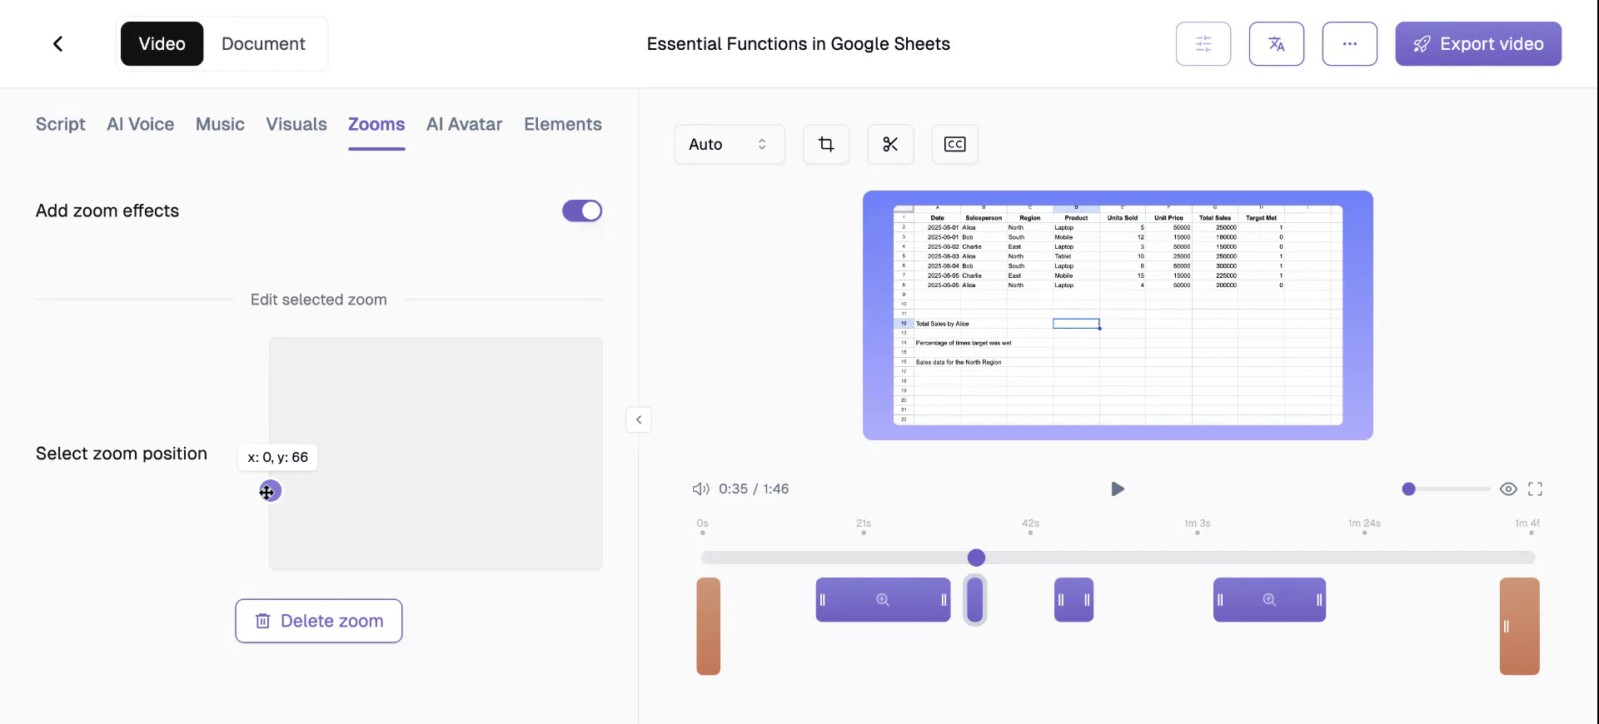Viewport: 1599px width, 724px height.
Task: Click the orange intro clip at timeline start
Action: pyautogui.click(x=709, y=627)
